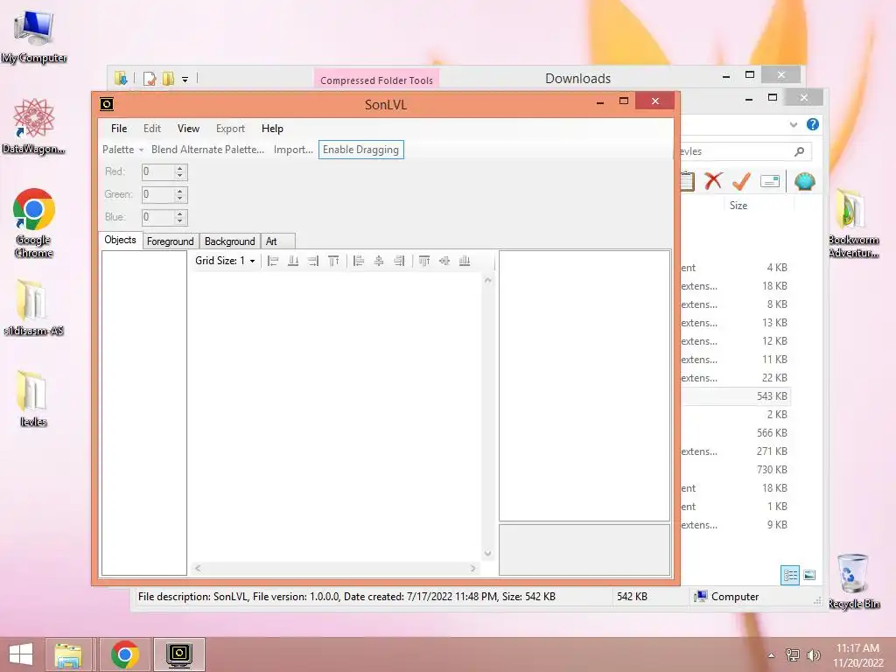This screenshot has width=896, height=672.
Task: Select the s1disasm-AS folder on desktop
Action: click(x=34, y=307)
